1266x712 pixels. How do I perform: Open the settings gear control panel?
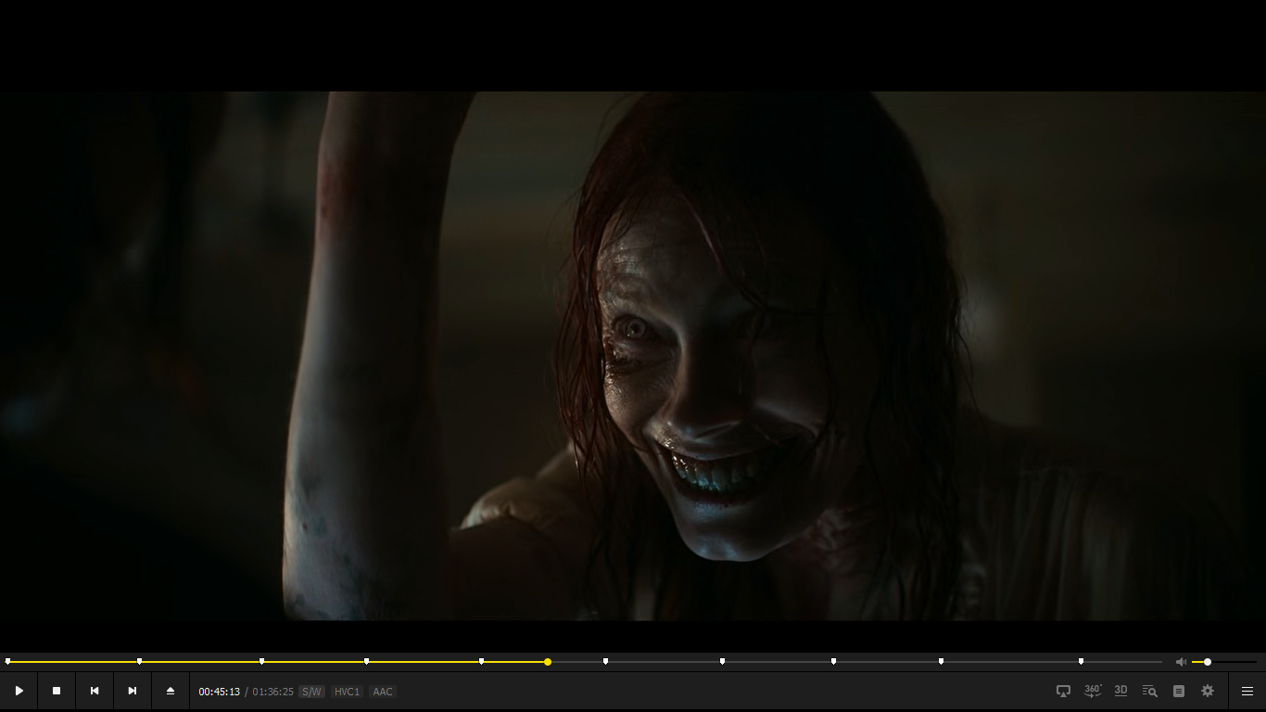(x=1208, y=691)
